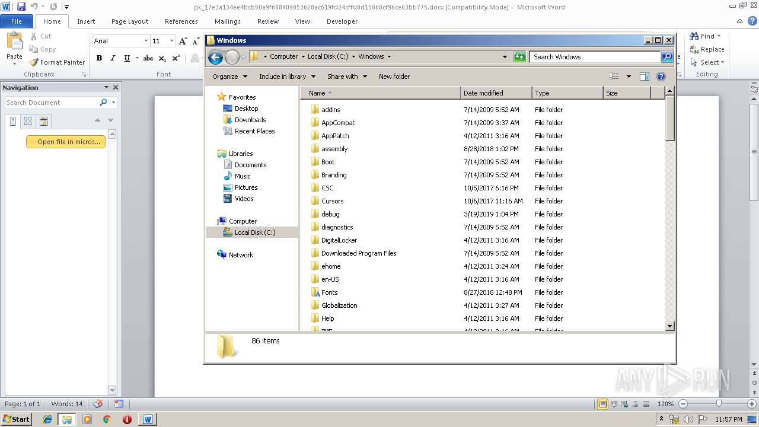Switch to the Page Layout ribbon tab
Screen dimensions: 759x427
130,21
